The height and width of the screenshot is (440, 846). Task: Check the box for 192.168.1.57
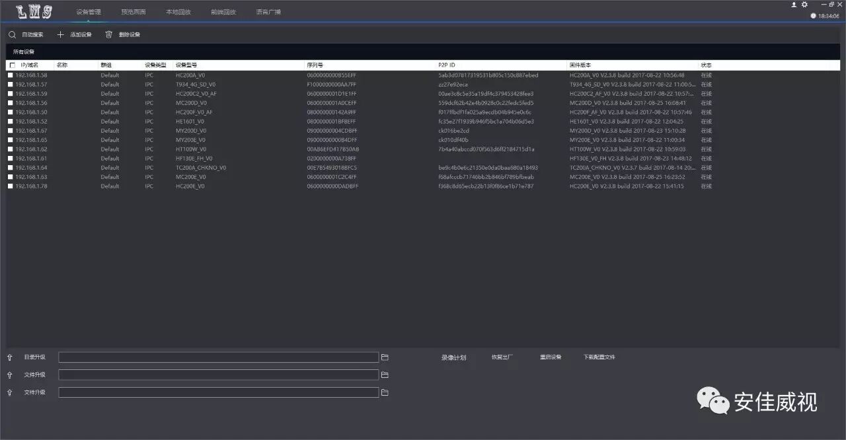point(10,85)
